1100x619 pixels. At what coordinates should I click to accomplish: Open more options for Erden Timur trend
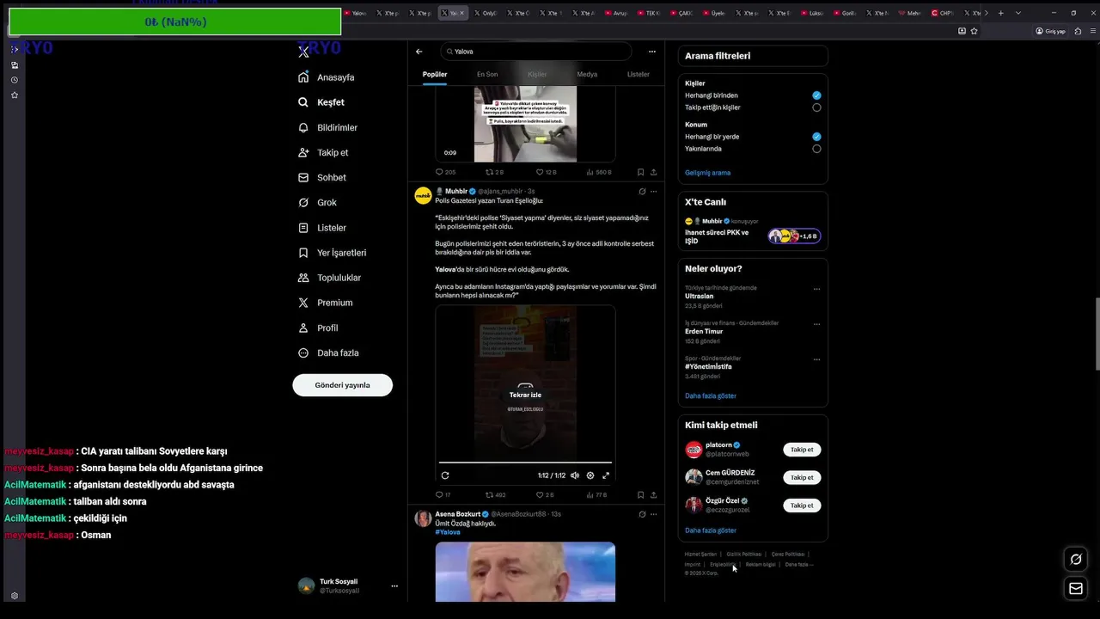816,324
